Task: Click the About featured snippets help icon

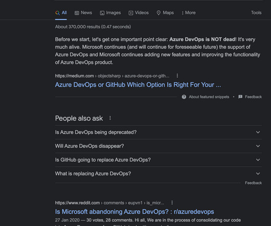Action: [184, 97]
